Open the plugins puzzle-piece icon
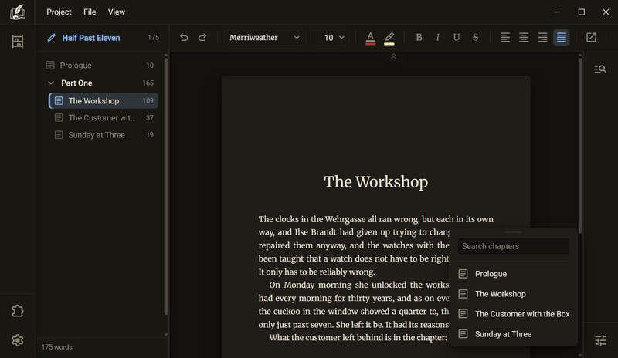This screenshot has height=358, width=618. tap(17, 311)
